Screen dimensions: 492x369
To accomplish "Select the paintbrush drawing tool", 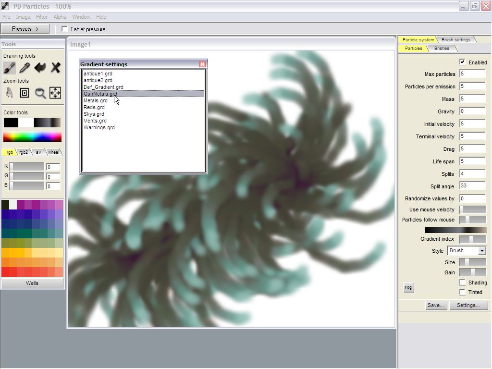I will pos(10,68).
